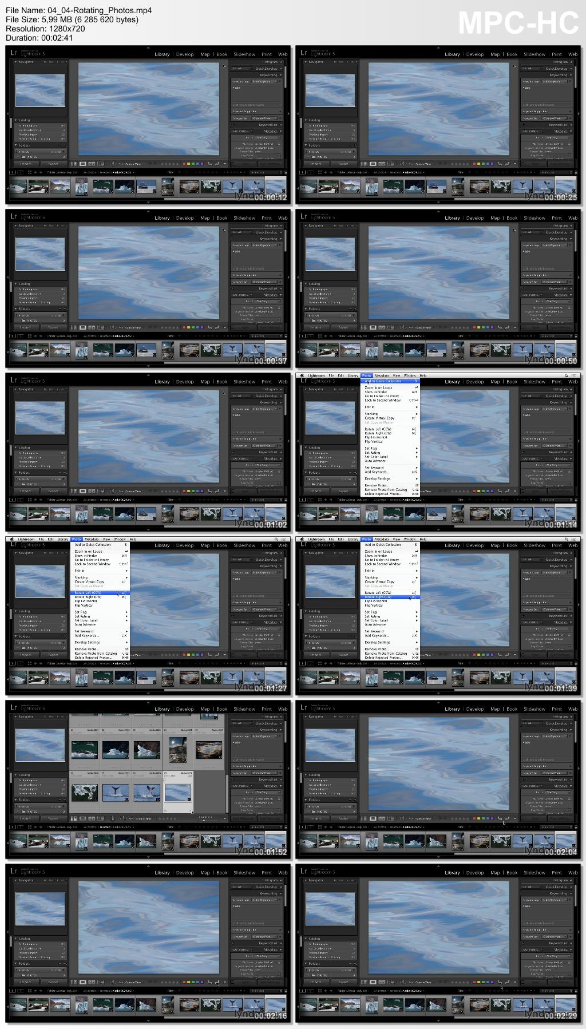Click Export button in 00:02:29 frame
This screenshot has width=586, height=1029.
[x=343, y=982]
